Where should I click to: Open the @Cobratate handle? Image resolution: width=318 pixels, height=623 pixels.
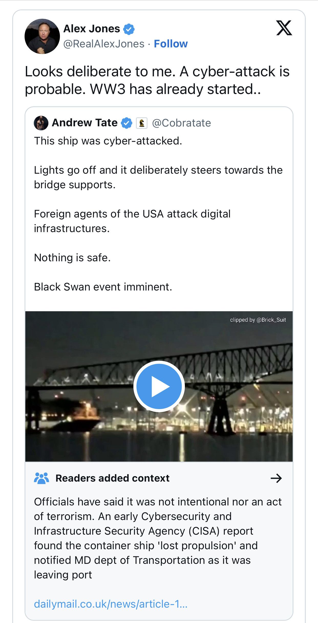tap(182, 123)
